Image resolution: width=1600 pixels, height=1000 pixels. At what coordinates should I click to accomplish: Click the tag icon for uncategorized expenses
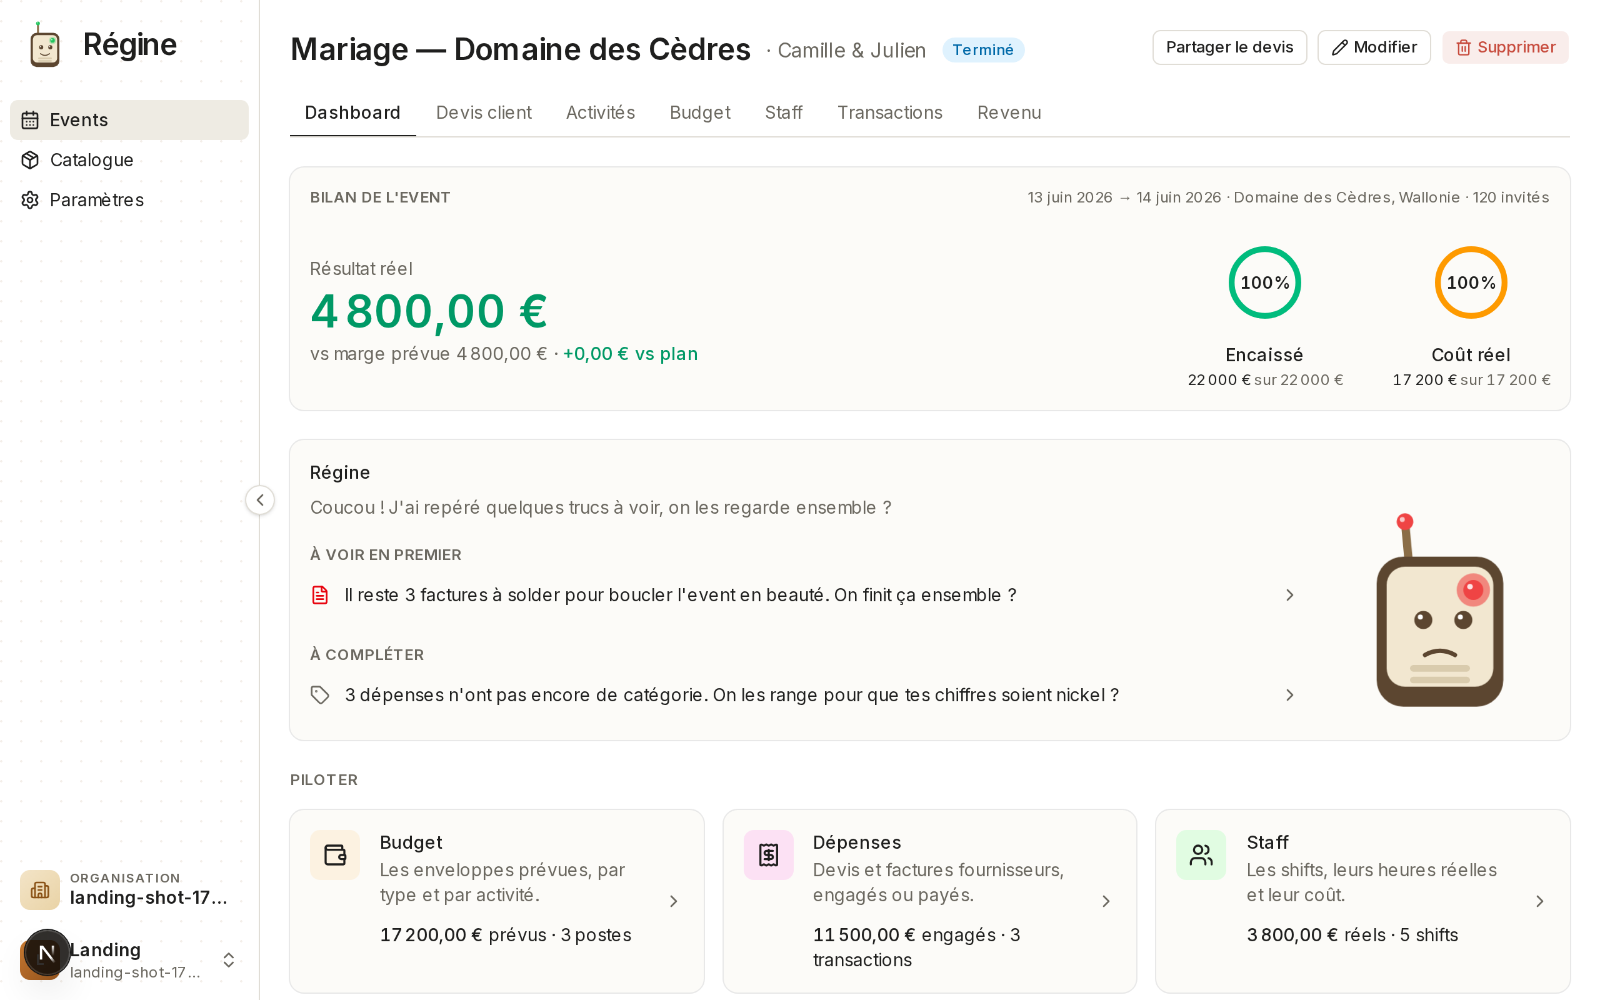(x=320, y=694)
